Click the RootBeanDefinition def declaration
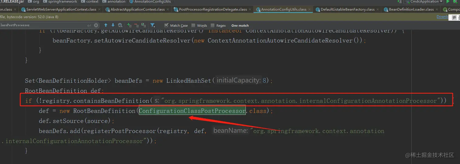460x164 pixels. pos(64,91)
